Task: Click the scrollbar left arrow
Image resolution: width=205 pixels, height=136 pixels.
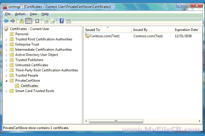Action: 86,121
